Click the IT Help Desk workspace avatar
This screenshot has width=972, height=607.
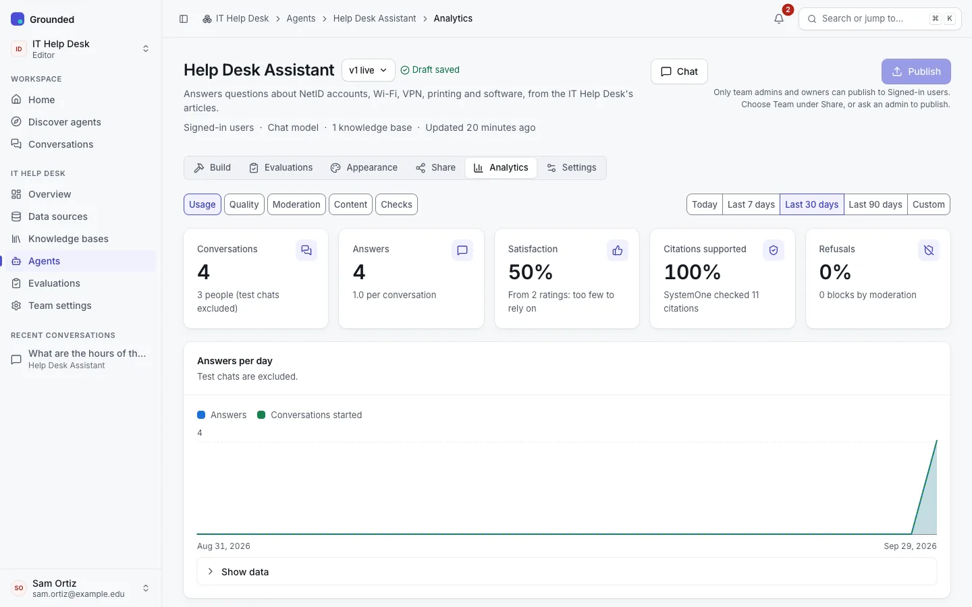(19, 49)
